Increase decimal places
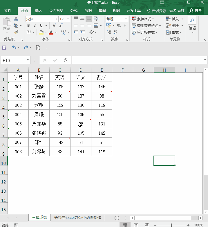 [108, 32]
